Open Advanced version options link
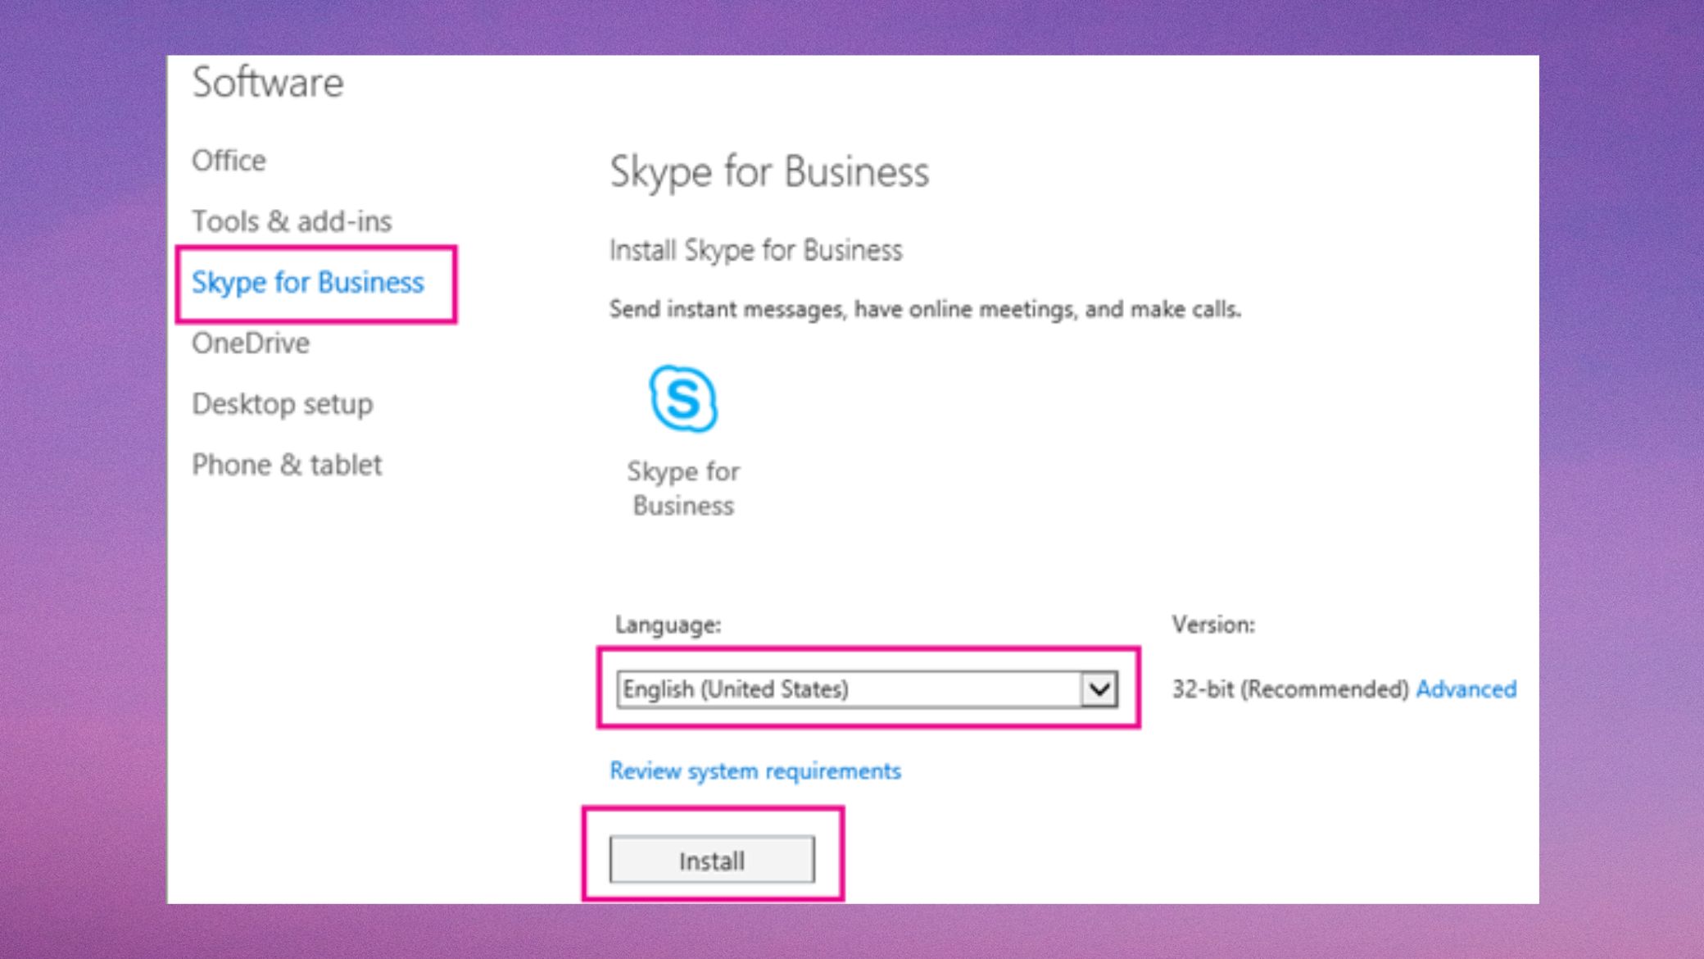1704x959 pixels. [x=1466, y=689]
